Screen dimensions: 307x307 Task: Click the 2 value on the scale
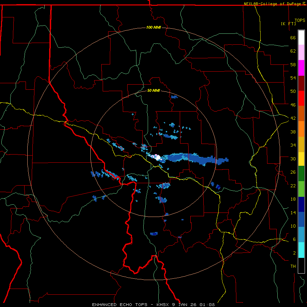[294, 253]
